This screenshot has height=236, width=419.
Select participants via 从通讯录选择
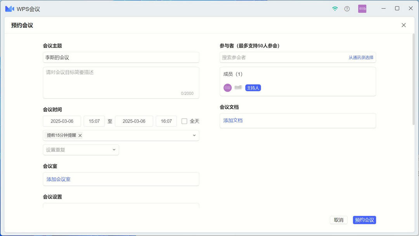coord(362,57)
